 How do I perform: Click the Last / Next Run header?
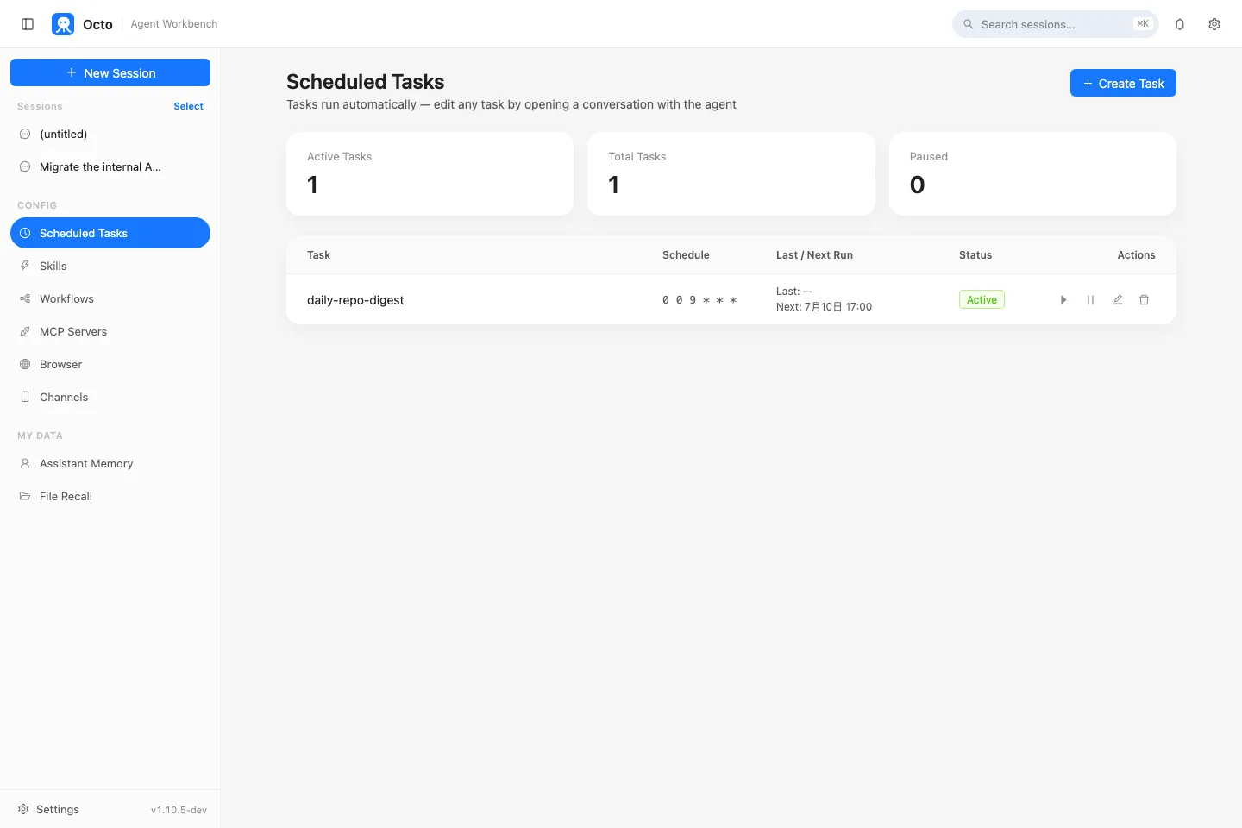coord(814,255)
